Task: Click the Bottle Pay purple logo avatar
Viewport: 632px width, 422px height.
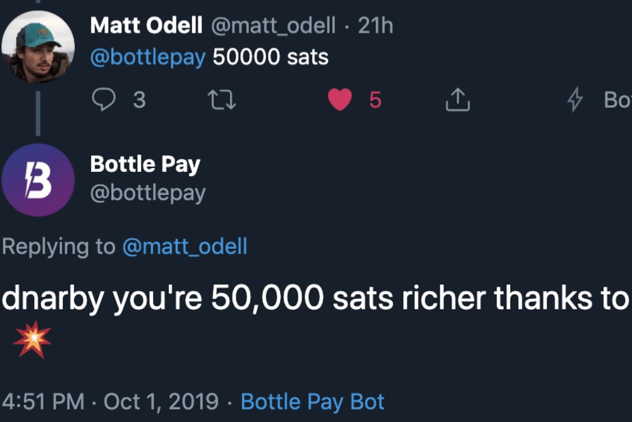Action: click(38, 180)
